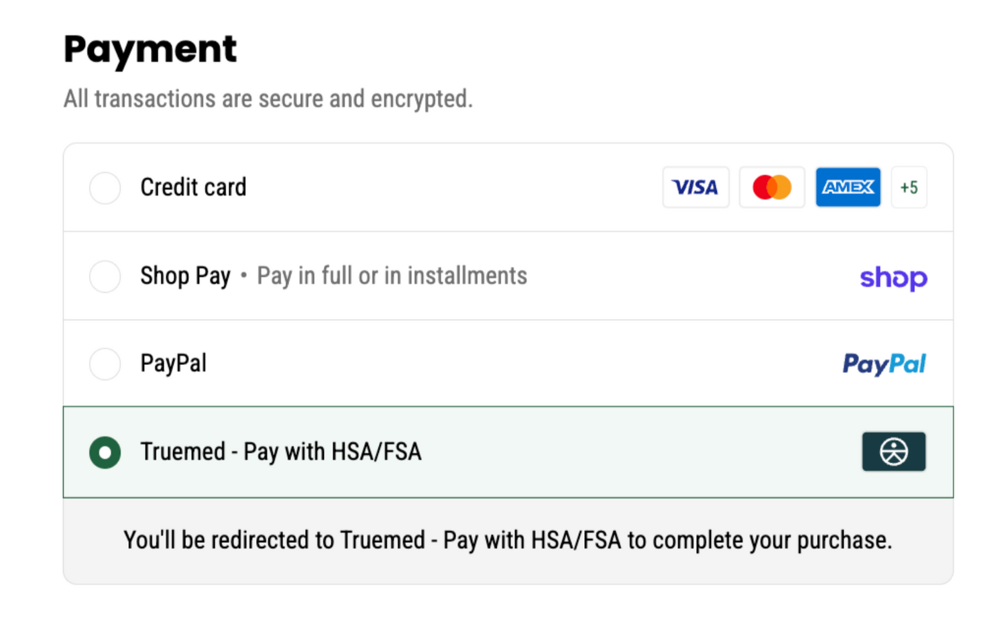Click the purple Shop logo
The width and height of the screenshot is (1006, 620).
tap(893, 277)
